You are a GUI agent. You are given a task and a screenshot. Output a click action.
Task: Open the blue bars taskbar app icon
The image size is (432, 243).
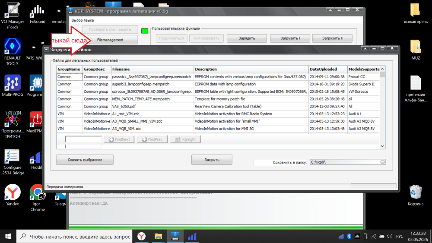tap(192, 237)
